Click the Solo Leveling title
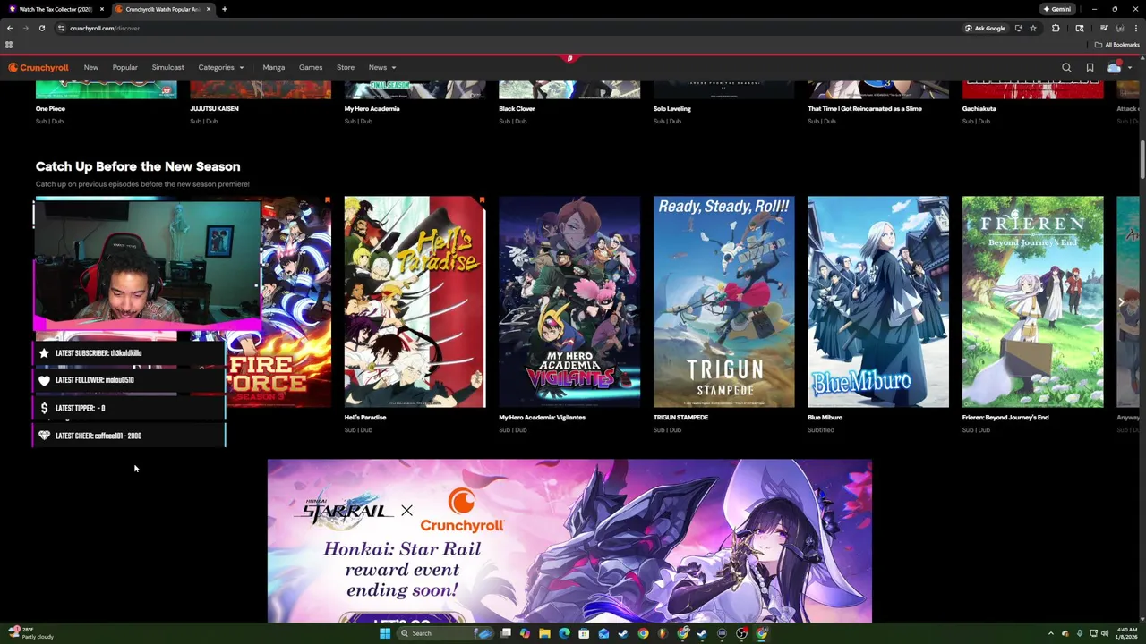Image resolution: width=1146 pixels, height=644 pixels. click(x=672, y=109)
